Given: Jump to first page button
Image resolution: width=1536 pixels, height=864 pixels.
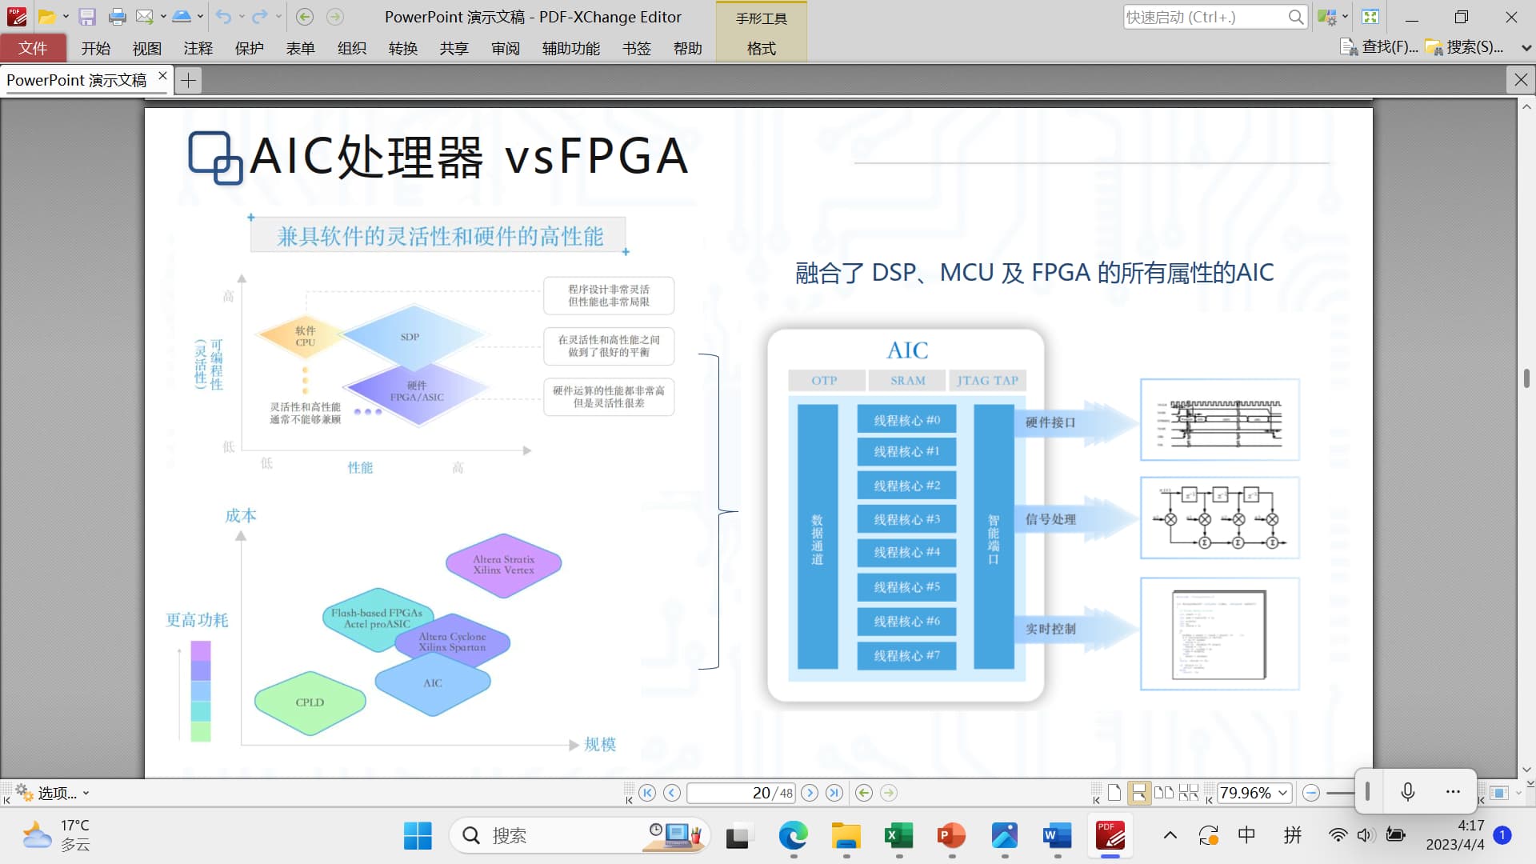Looking at the screenshot, I should click(647, 793).
